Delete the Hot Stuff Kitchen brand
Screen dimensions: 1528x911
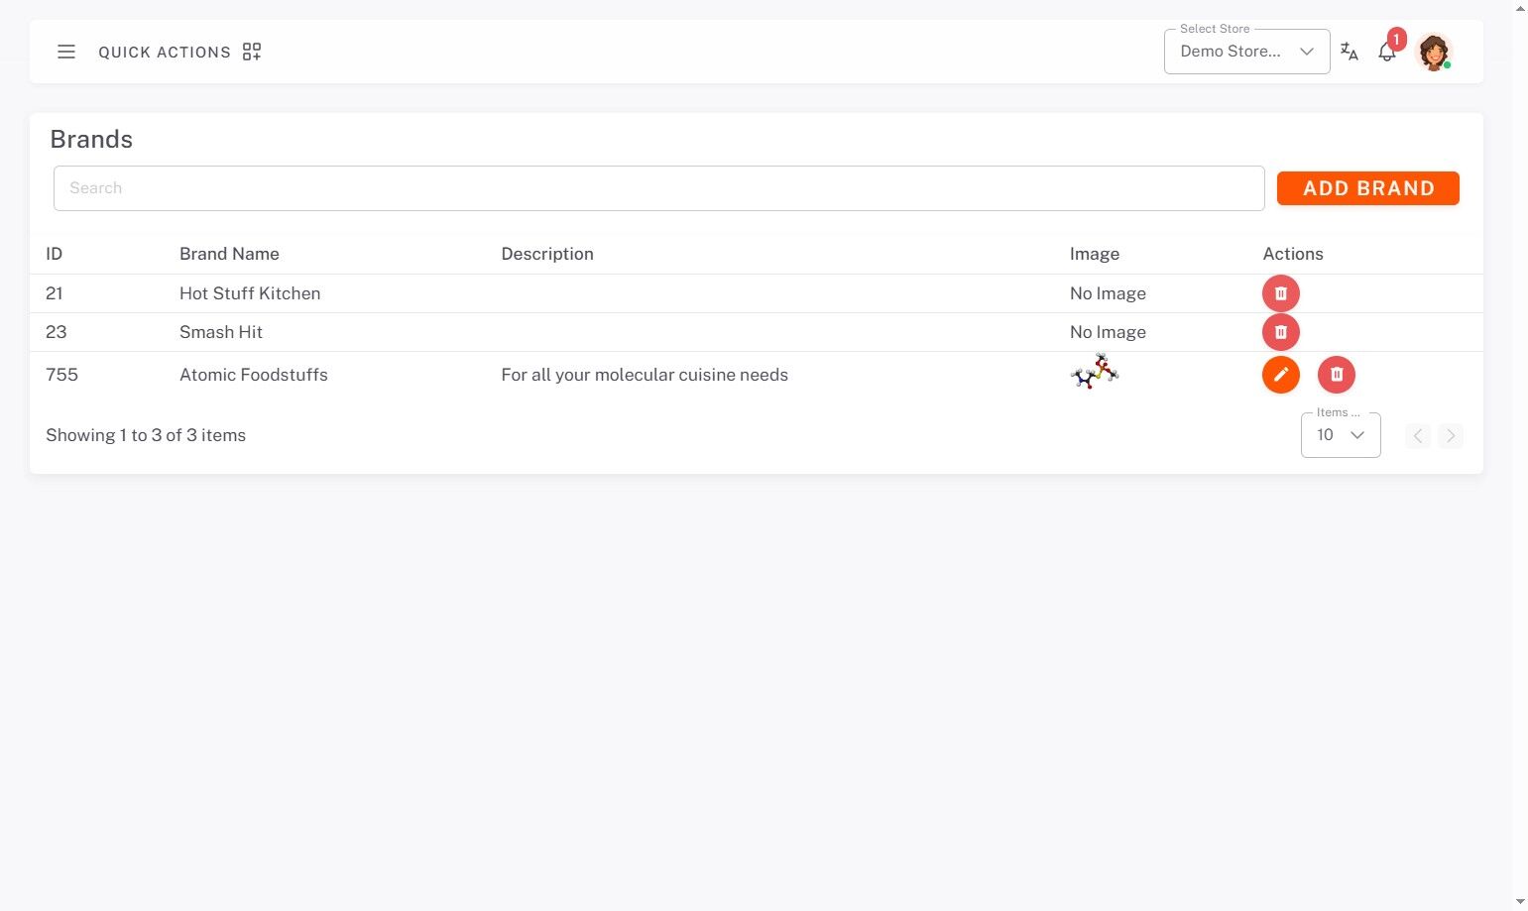coord(1280,293)
